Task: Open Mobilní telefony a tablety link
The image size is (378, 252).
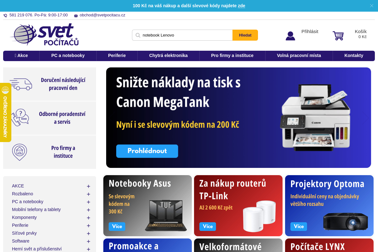Action: pos(36,209)
